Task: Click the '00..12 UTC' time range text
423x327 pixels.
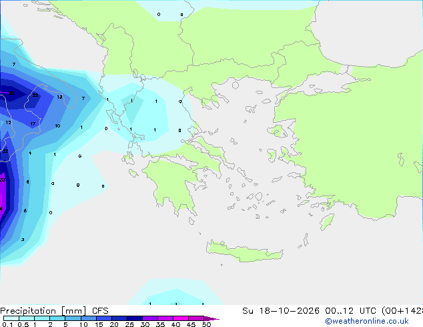Action: pos(350,311)
